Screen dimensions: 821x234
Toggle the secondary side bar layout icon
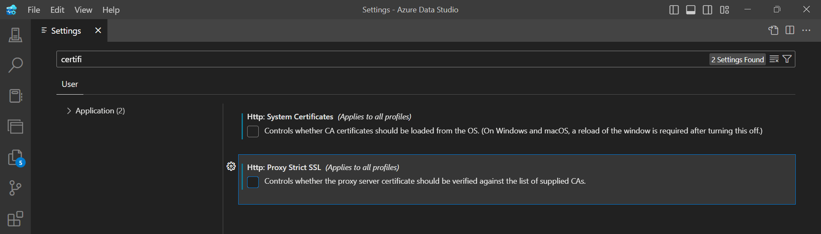tap(707, 9)
